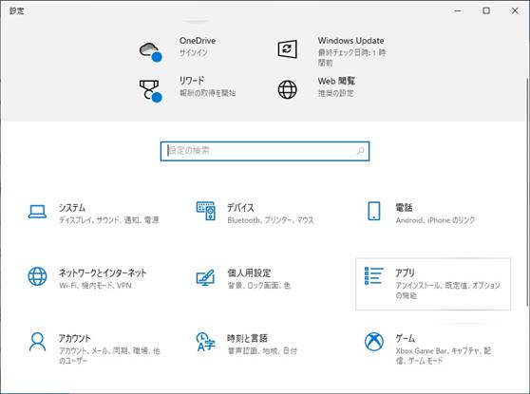This screenshot has height=394, width=530.
Task: Click the Web 閲覧 globe icon
Action: point(287,89)
